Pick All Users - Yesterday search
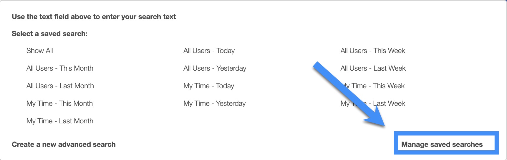Image resolution: width=507 pixels, height=160 pixels. pos(215,68)
